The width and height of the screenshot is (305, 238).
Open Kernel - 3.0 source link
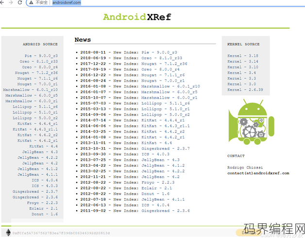[241, 84]
